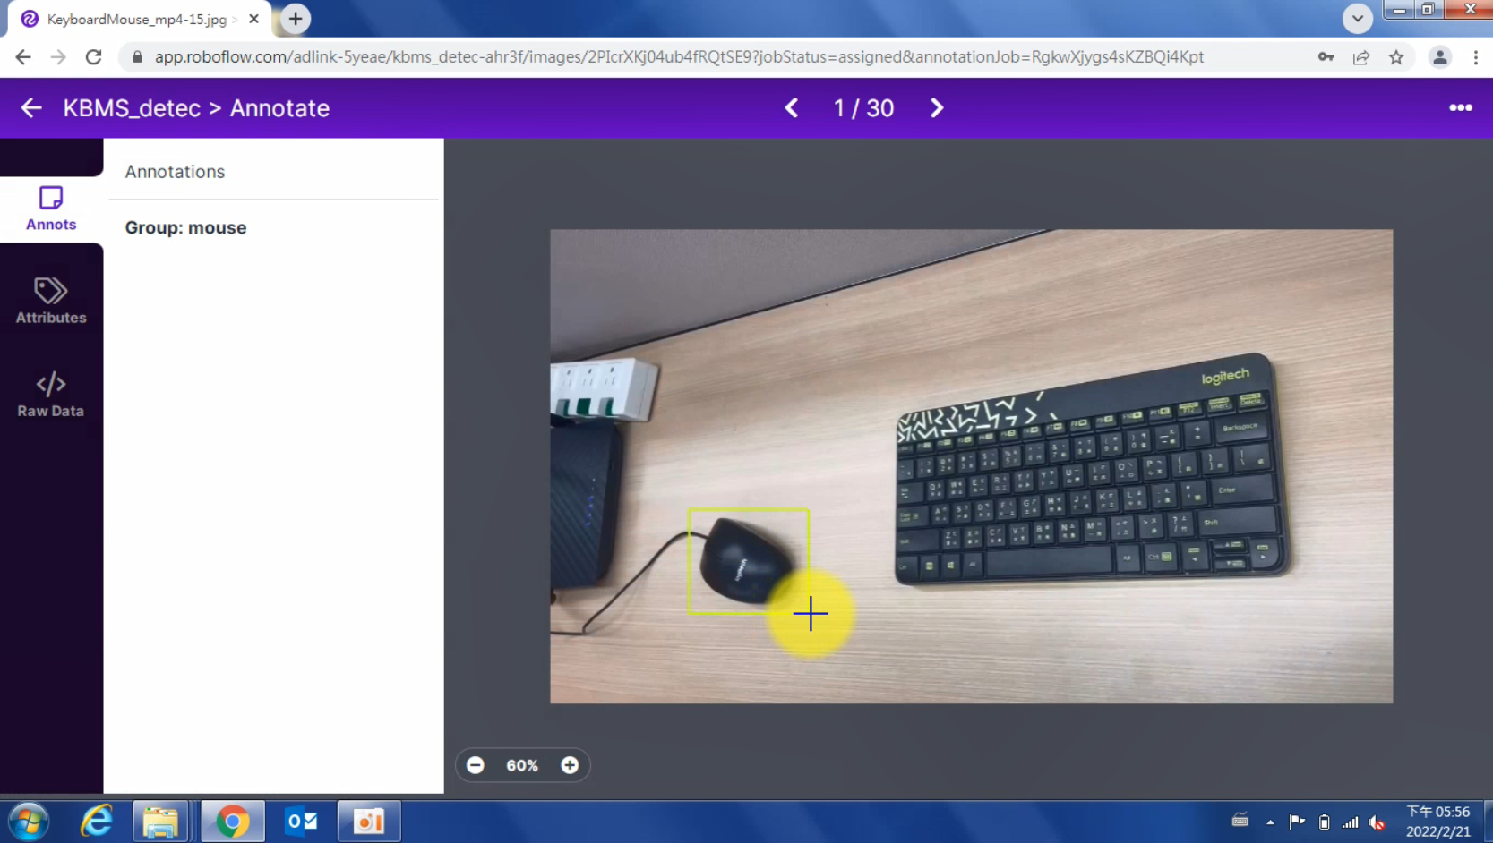
Task: Open a new browser tab
Action: click(x=296, y=19)
